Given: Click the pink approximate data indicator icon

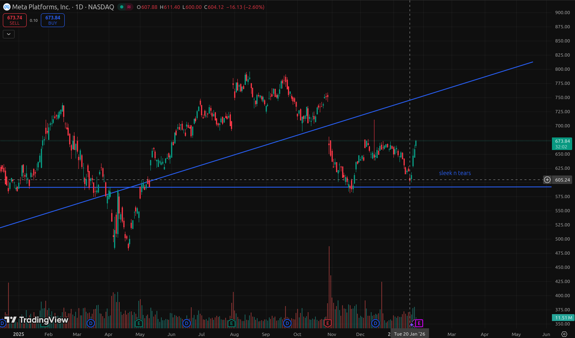Looking at the screenshot, I should click(x=129, y=7).
